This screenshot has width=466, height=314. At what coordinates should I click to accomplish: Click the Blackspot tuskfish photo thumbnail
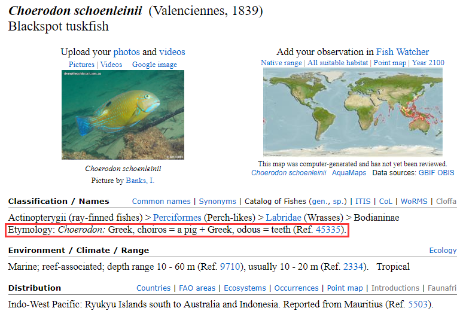pyautogui.click(x=123, y=115)
